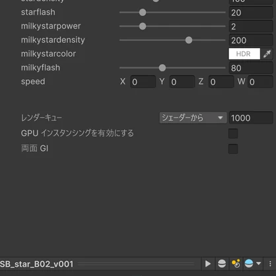Click the milkyflash slider handle

coord(162,68)
